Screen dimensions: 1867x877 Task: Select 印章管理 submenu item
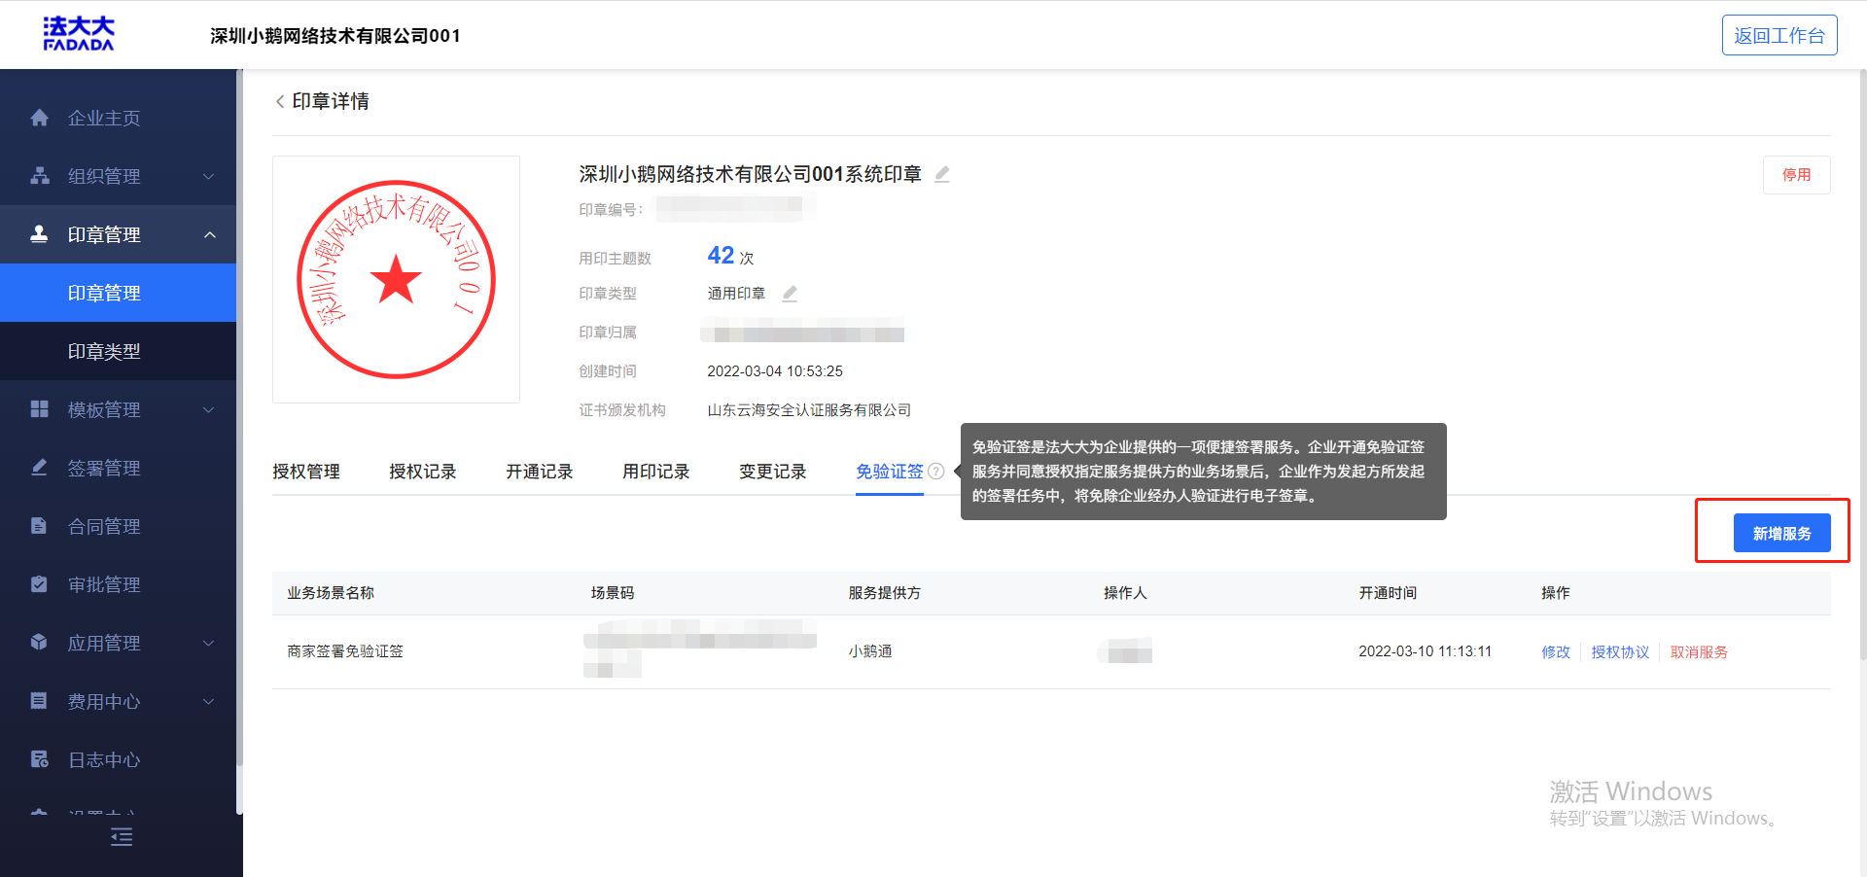(118, 293)
